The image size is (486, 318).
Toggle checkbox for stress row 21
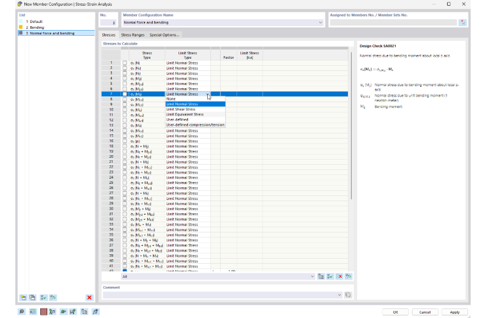point(125,162)
